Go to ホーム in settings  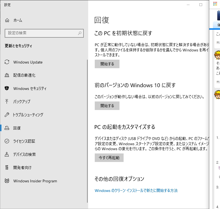tap(43, 20)
